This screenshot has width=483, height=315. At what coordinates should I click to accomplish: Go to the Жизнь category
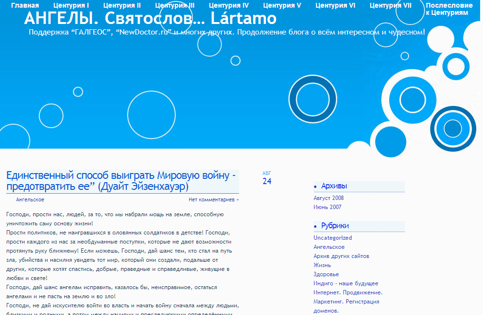(x=322, y=265)
